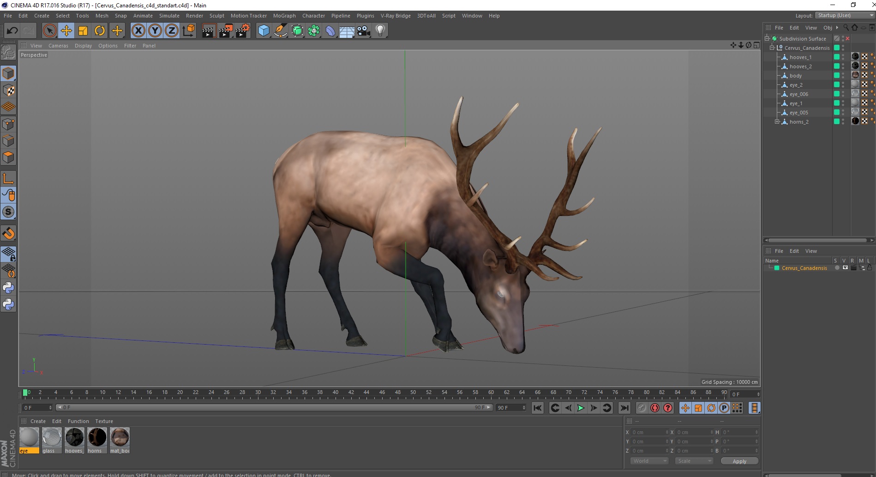The height and width of the screenshot is (477, 876).
Task: Open the MoGraph menu
Action: [284, 16]
